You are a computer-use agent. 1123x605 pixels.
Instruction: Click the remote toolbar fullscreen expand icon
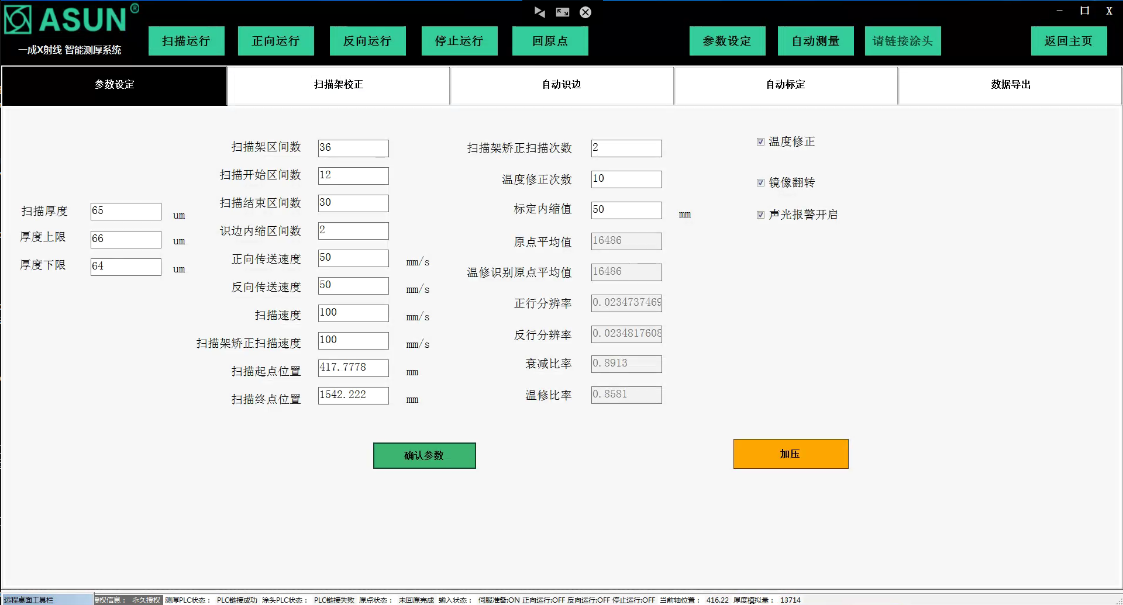562,12
